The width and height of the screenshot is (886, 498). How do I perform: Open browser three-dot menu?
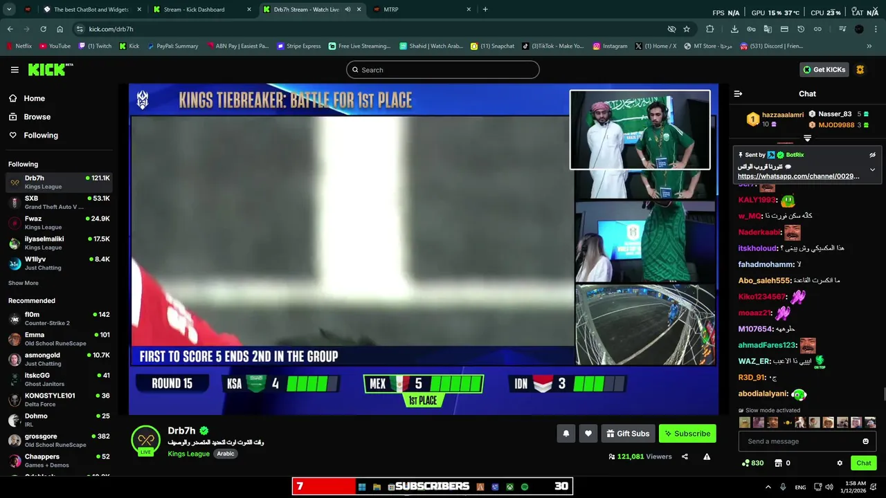pyautogui.click(x=876, y=29)
